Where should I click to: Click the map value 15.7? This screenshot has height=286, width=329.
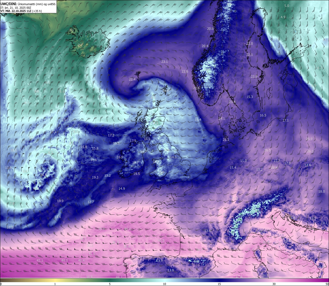click(x=277, y=161)
